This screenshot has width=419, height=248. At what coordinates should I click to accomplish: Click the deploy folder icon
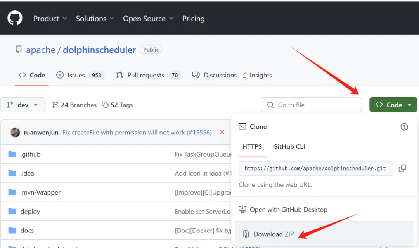(12, 212)
